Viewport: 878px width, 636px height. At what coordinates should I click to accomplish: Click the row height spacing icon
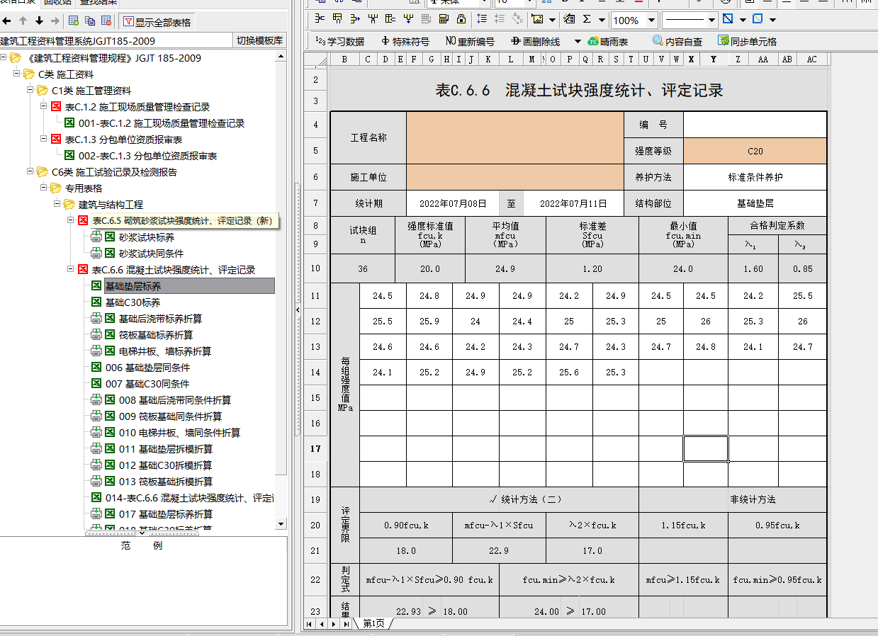click(483, 19)
